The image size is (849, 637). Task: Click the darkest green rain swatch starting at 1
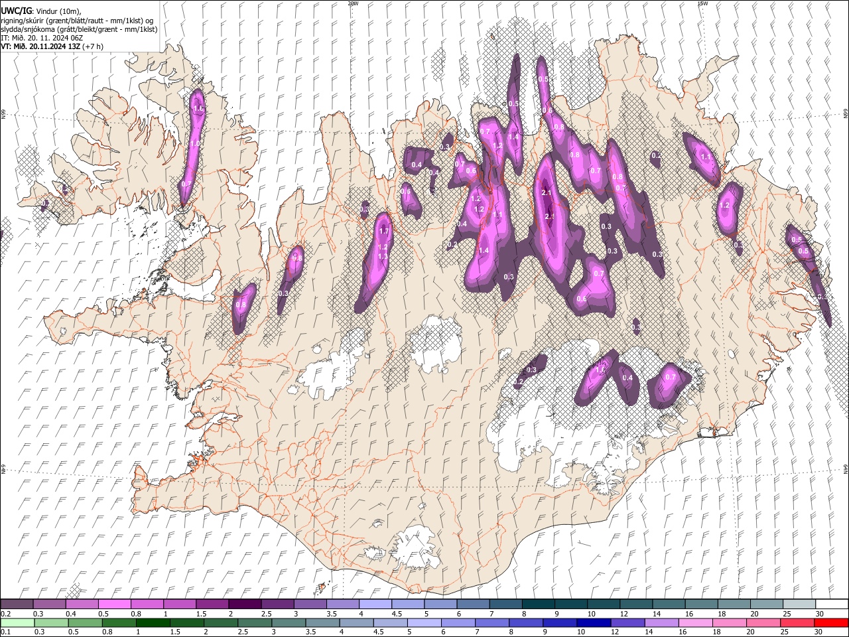153,623
